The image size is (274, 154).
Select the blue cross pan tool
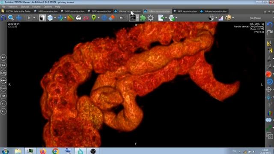click(x=19, y=18)
